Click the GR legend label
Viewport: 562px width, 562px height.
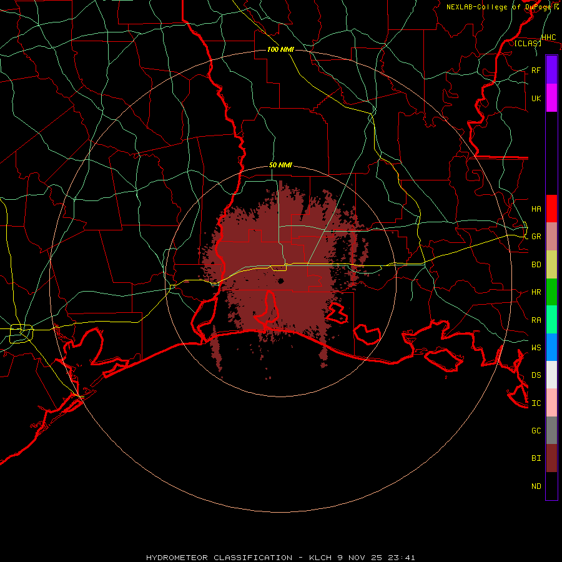click(536, 237)
